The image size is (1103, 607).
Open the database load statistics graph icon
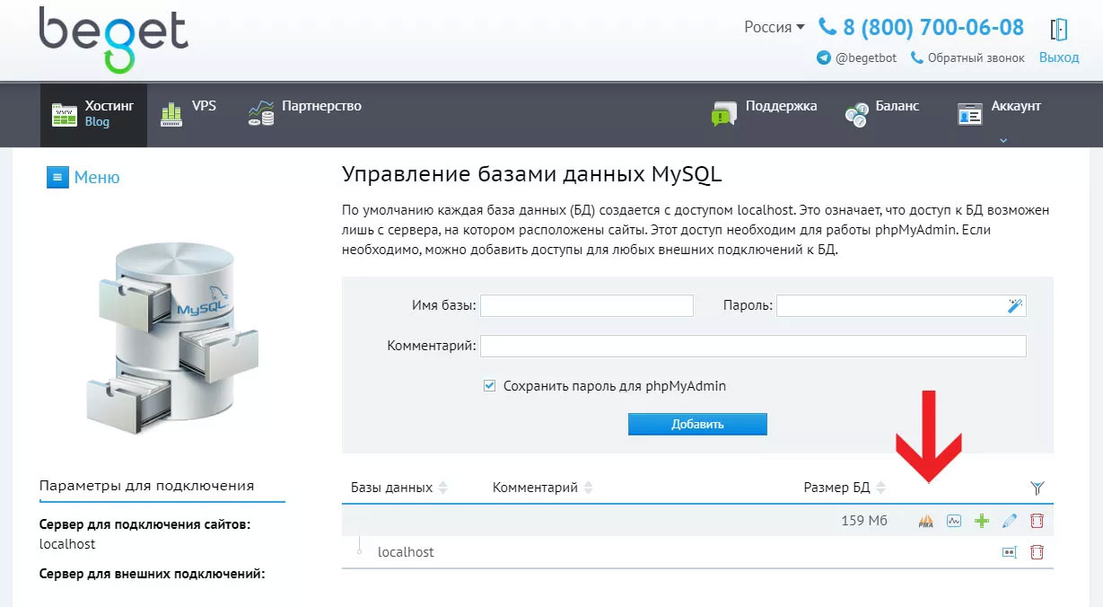954,521
